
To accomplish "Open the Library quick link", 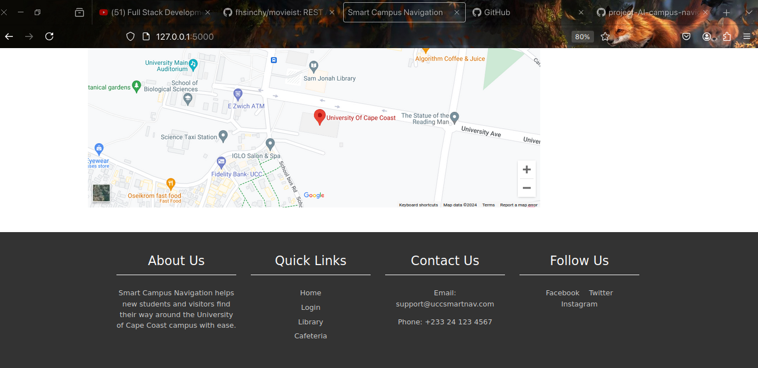I will (x=311, y=322).
